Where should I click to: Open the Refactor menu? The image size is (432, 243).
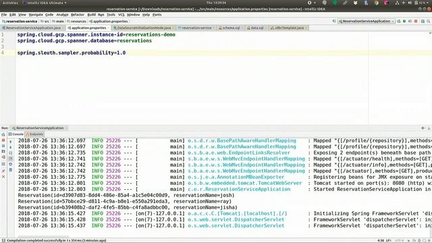[x=78, y=15]
